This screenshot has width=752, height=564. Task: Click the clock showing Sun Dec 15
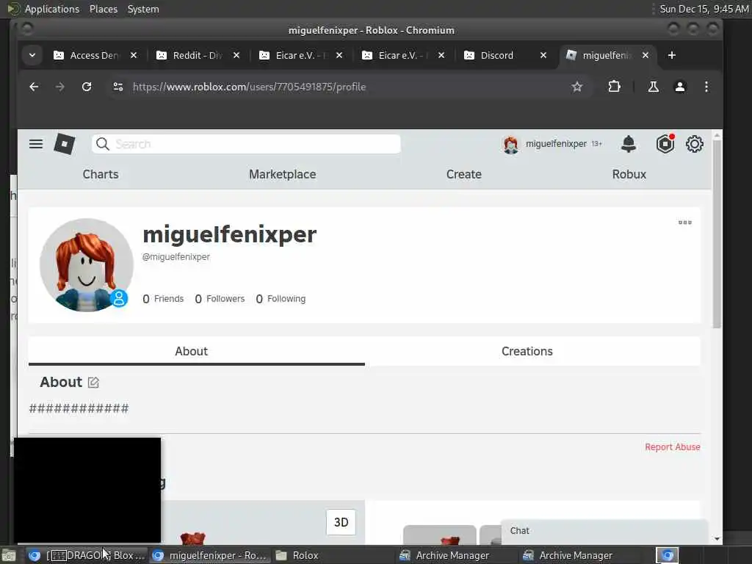[x=704, y=9]
